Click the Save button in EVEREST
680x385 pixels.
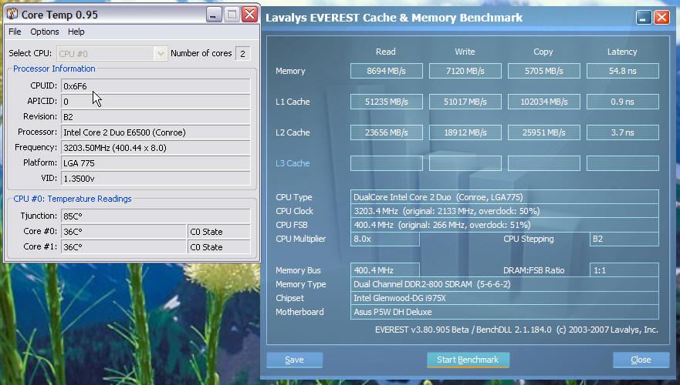295,360
